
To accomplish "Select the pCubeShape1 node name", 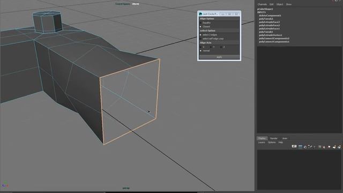I will [265, 9].
